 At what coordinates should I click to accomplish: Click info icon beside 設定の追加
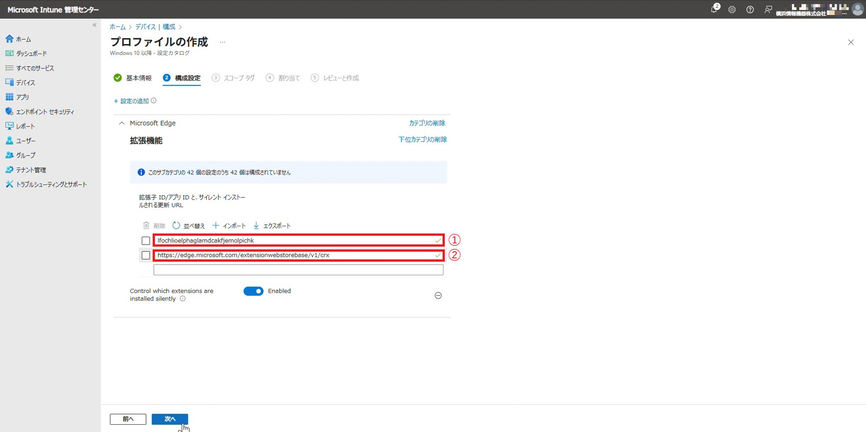point(154,101)
